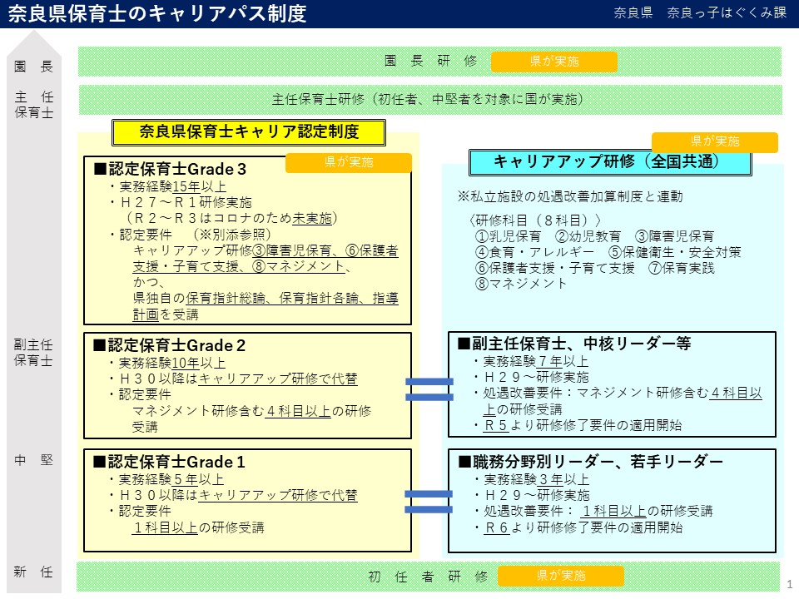Viewport: 799px width, 599px height.
Task: Click 1科目以上の研修受講 in Grade 1 box
Action: [198, 527]
